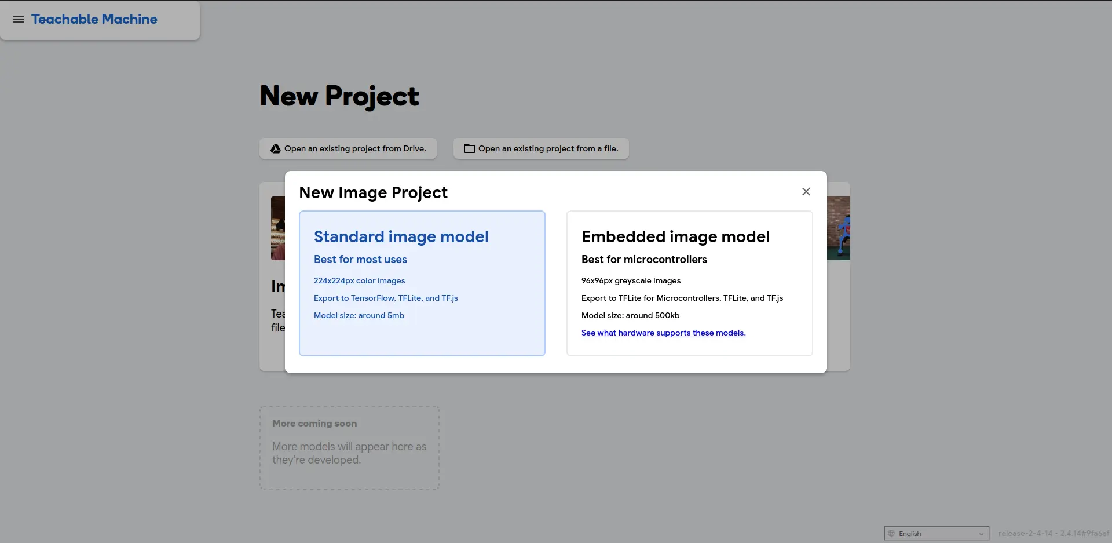Click the Google Drive icon
Screen dimensions: 1112x543
click(x=276, y=149)
